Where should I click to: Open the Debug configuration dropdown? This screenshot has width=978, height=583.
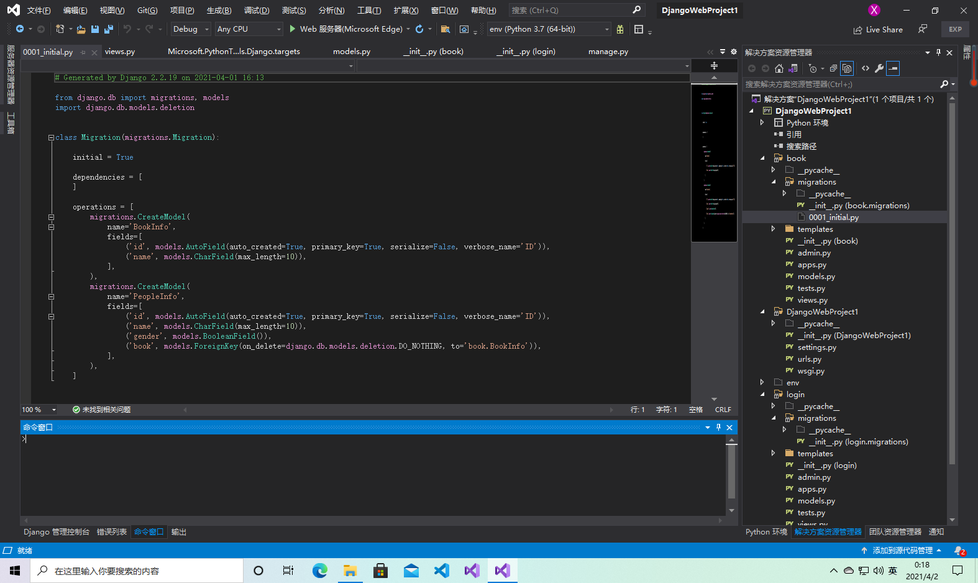(x=191, y=29)
